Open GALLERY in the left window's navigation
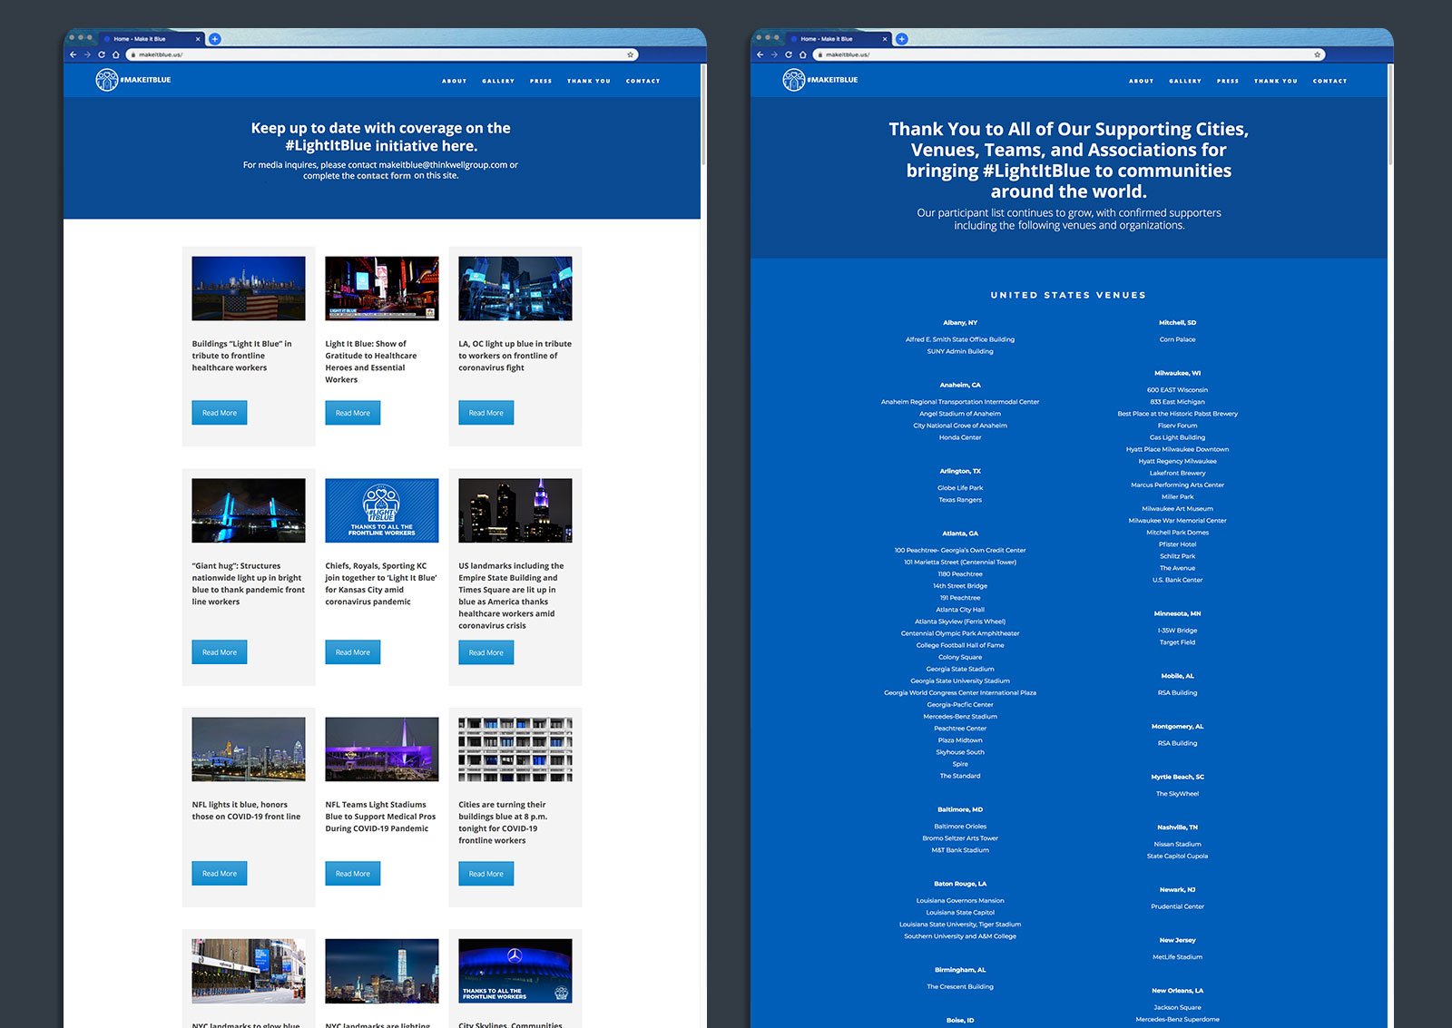This screenshot has width=1452, height=1028. pyautogui.click(x=497, y=81)
